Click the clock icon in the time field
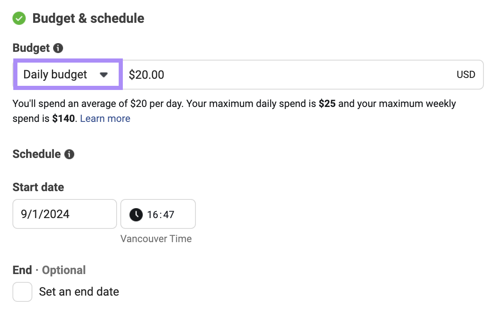The image size is (493, 335). 136,214
